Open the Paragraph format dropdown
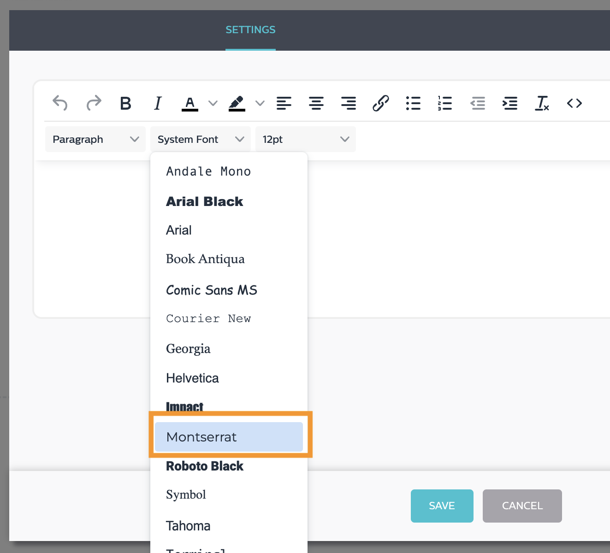Image resolution: width=610 pixels, height=553 pixels. coord(95,139)
